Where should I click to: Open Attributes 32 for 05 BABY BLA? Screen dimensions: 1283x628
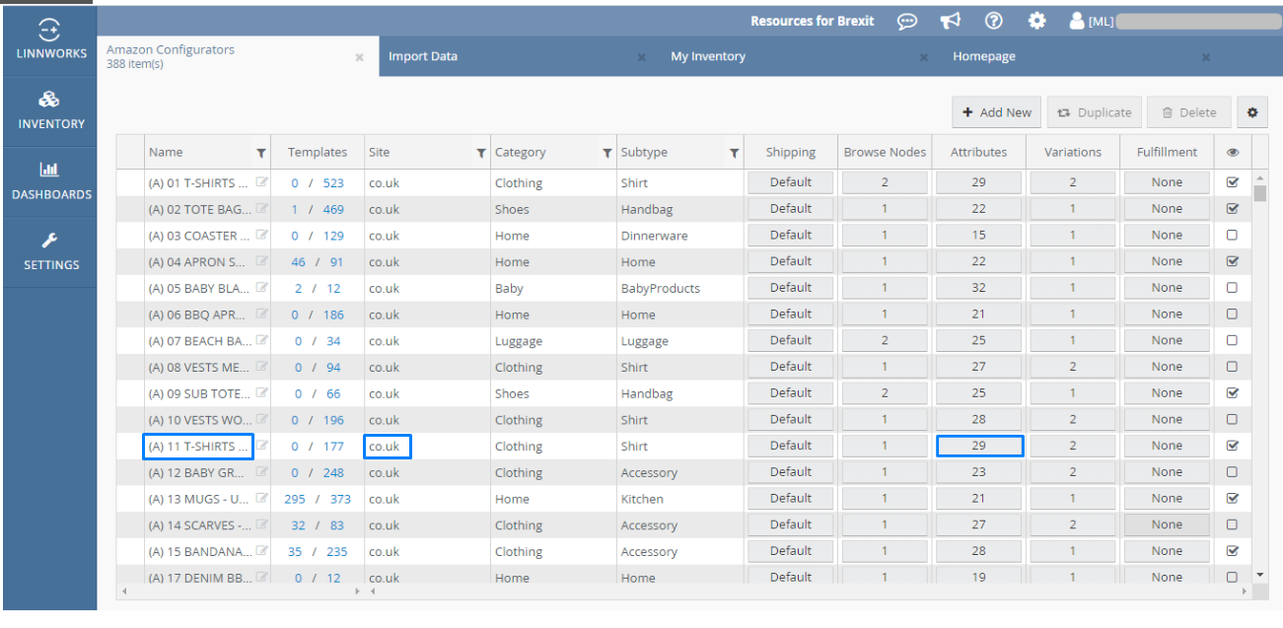(x=978, y=288)
